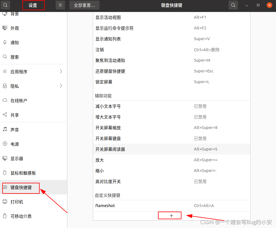This screenshot has height=228, width=276.
Task: Click the power icon beside 电源
Action: click(5, 144)
